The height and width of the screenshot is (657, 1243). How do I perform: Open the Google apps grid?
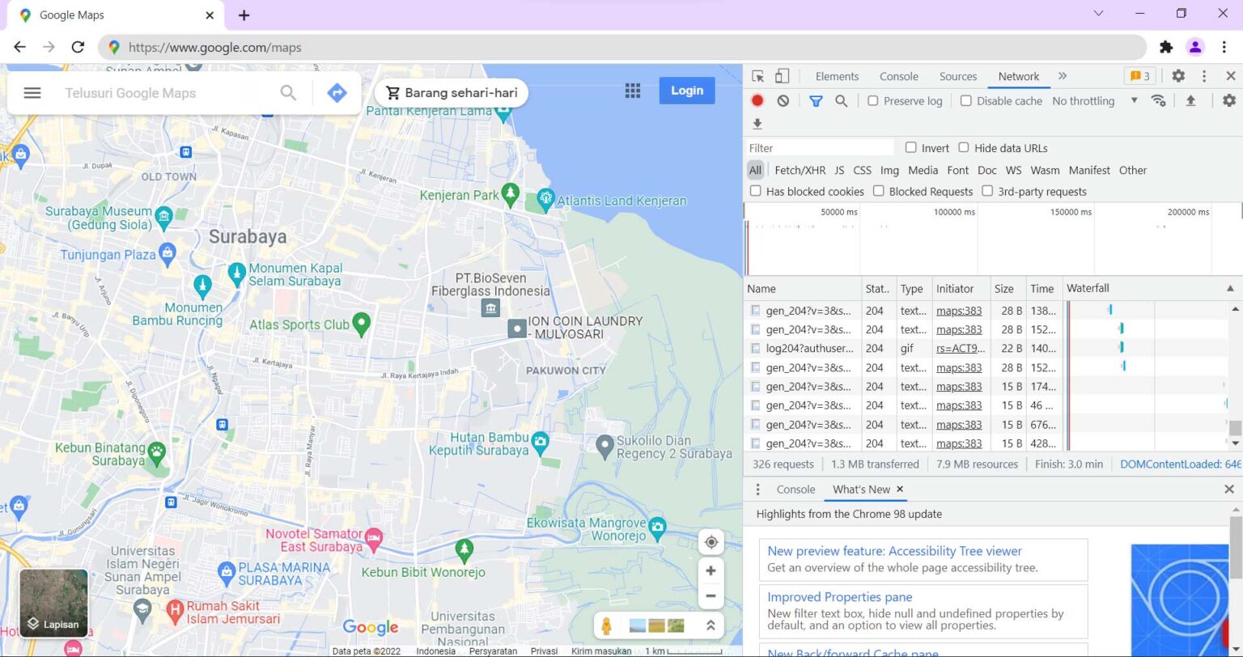(632, 90)
